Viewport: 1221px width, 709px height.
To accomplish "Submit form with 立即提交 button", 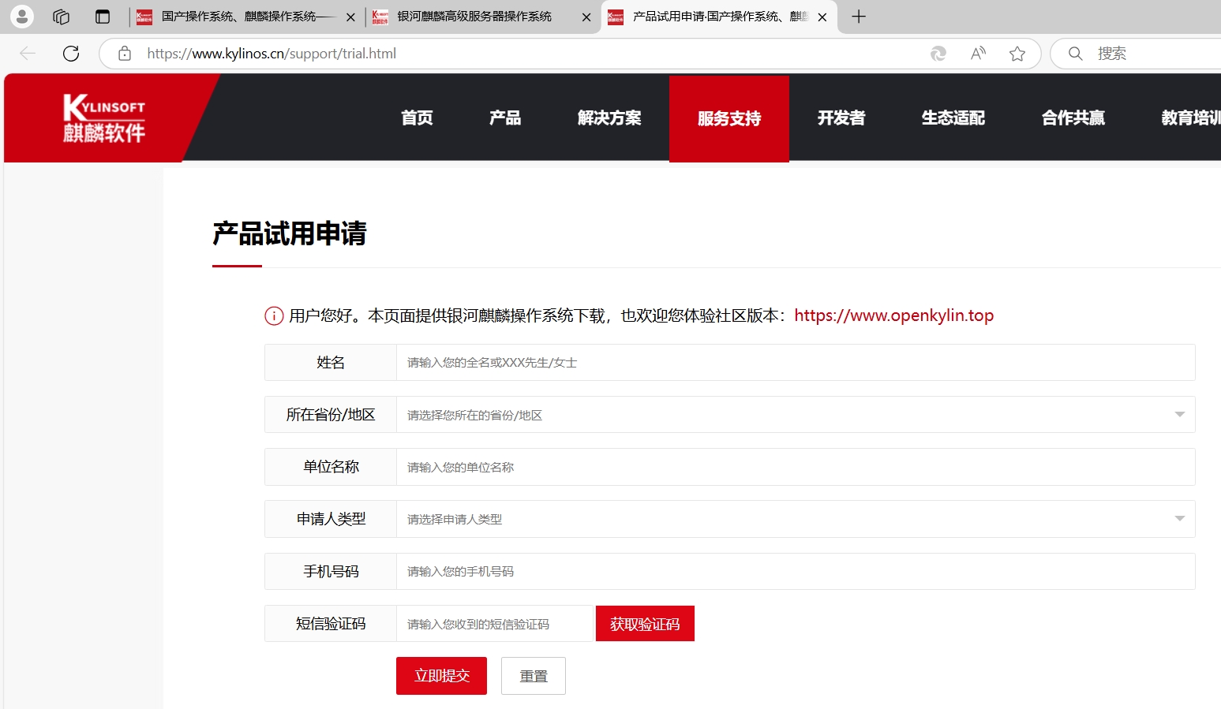I will tap(441, 676).
